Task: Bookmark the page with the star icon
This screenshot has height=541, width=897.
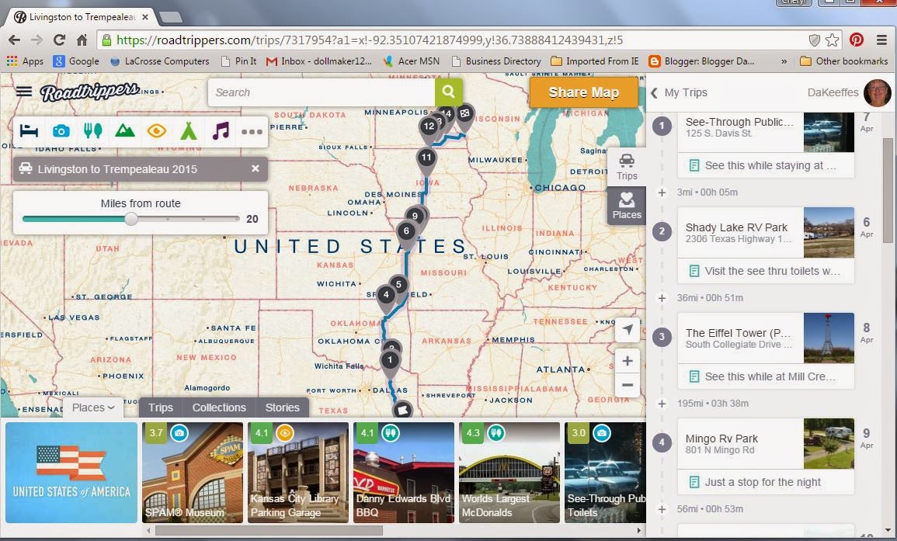Action: tap(833, 40)
